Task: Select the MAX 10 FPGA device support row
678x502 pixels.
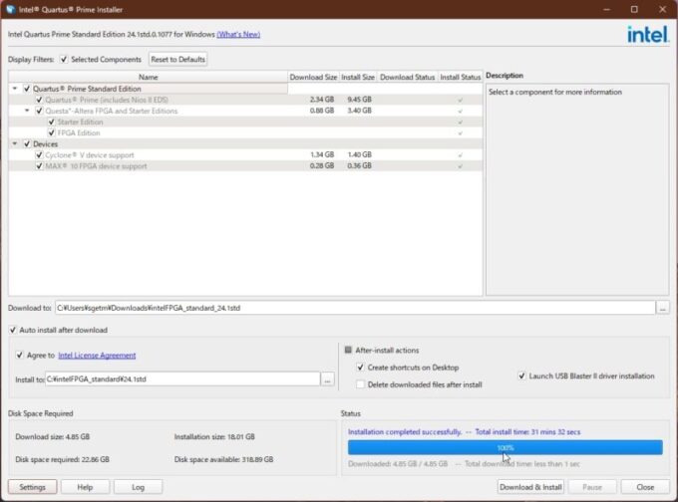Action: click(x=245, y=166)
